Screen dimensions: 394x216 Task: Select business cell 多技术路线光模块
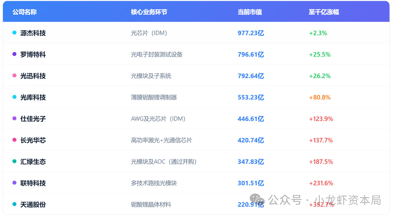[x=154, y=183]
